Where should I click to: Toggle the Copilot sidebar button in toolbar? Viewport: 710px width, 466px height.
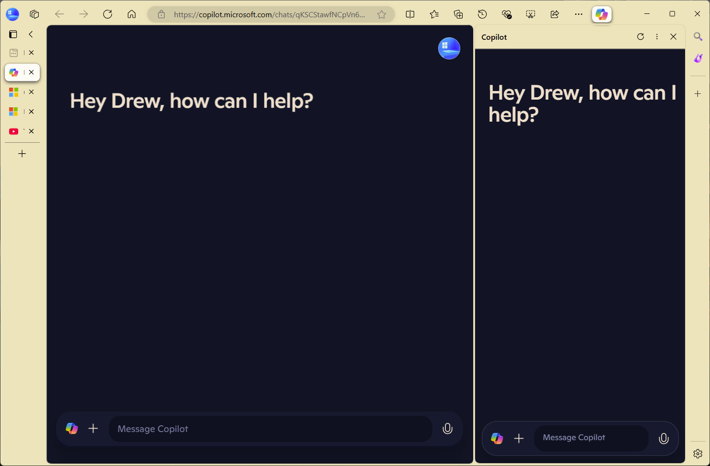tap(602, 14)
